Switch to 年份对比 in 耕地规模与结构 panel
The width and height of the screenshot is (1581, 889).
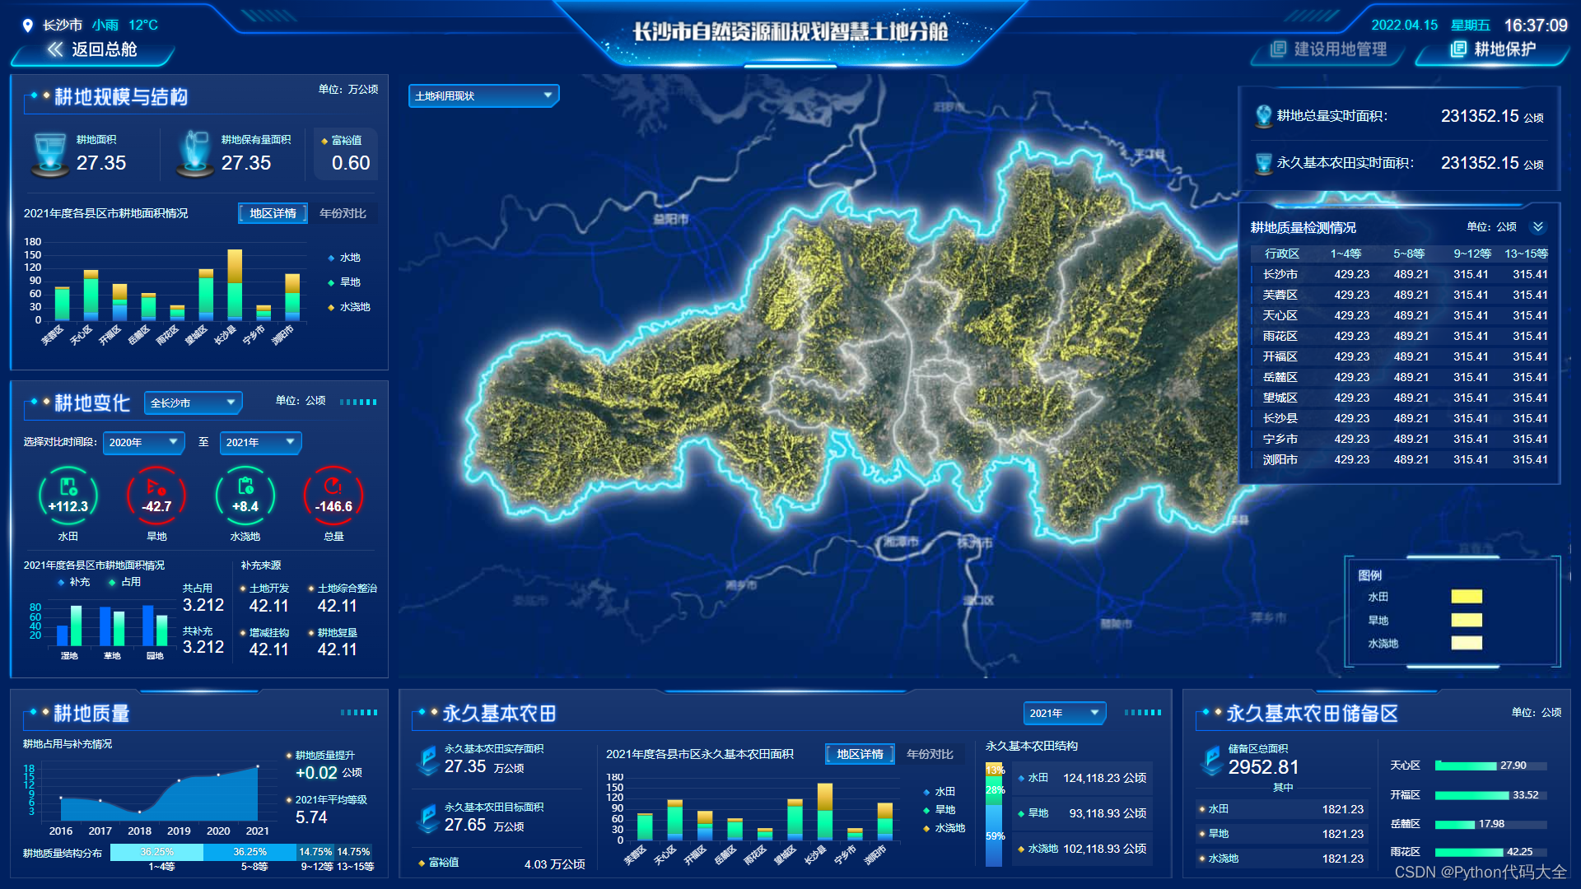(x=343, y=213)
